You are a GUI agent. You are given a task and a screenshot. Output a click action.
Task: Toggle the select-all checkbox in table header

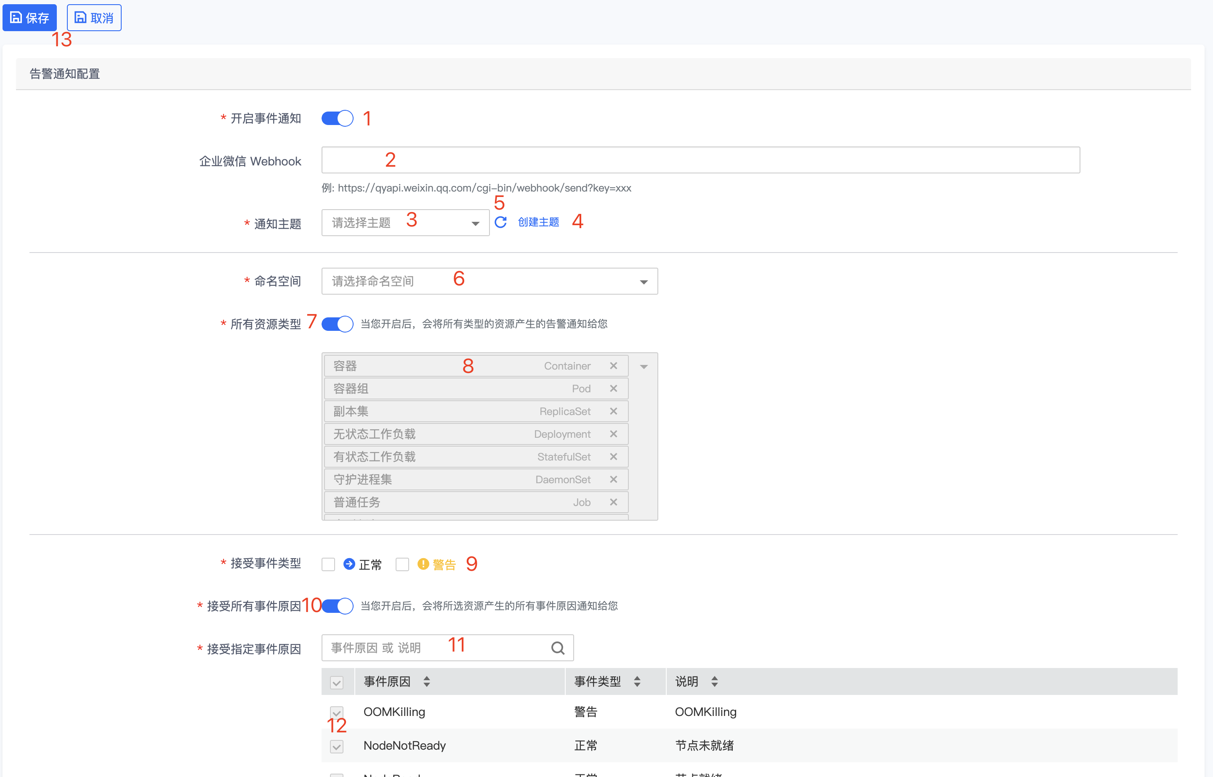[337, 683]
